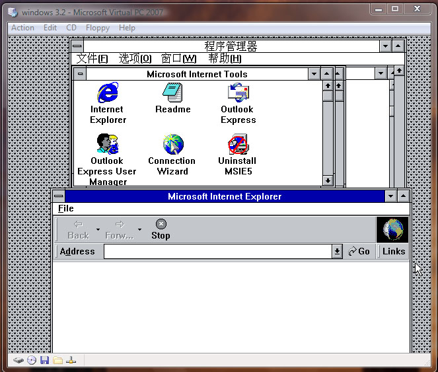Click the network adapter status icon
This screenshot has height=372, width=438.
pyautogui.click(x=71, y=360)
